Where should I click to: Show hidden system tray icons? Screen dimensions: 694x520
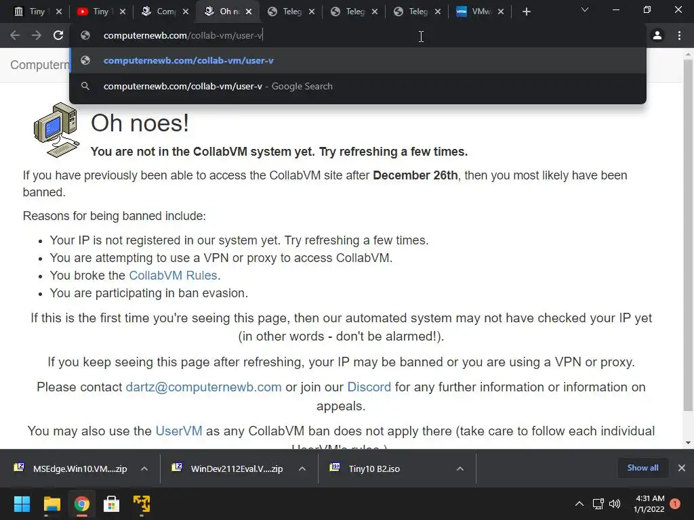click(x=579, y=504)
